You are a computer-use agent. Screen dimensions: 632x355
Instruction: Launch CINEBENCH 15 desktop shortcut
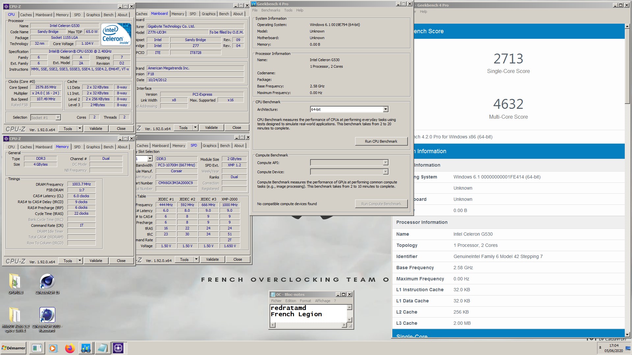pos(47,283)
